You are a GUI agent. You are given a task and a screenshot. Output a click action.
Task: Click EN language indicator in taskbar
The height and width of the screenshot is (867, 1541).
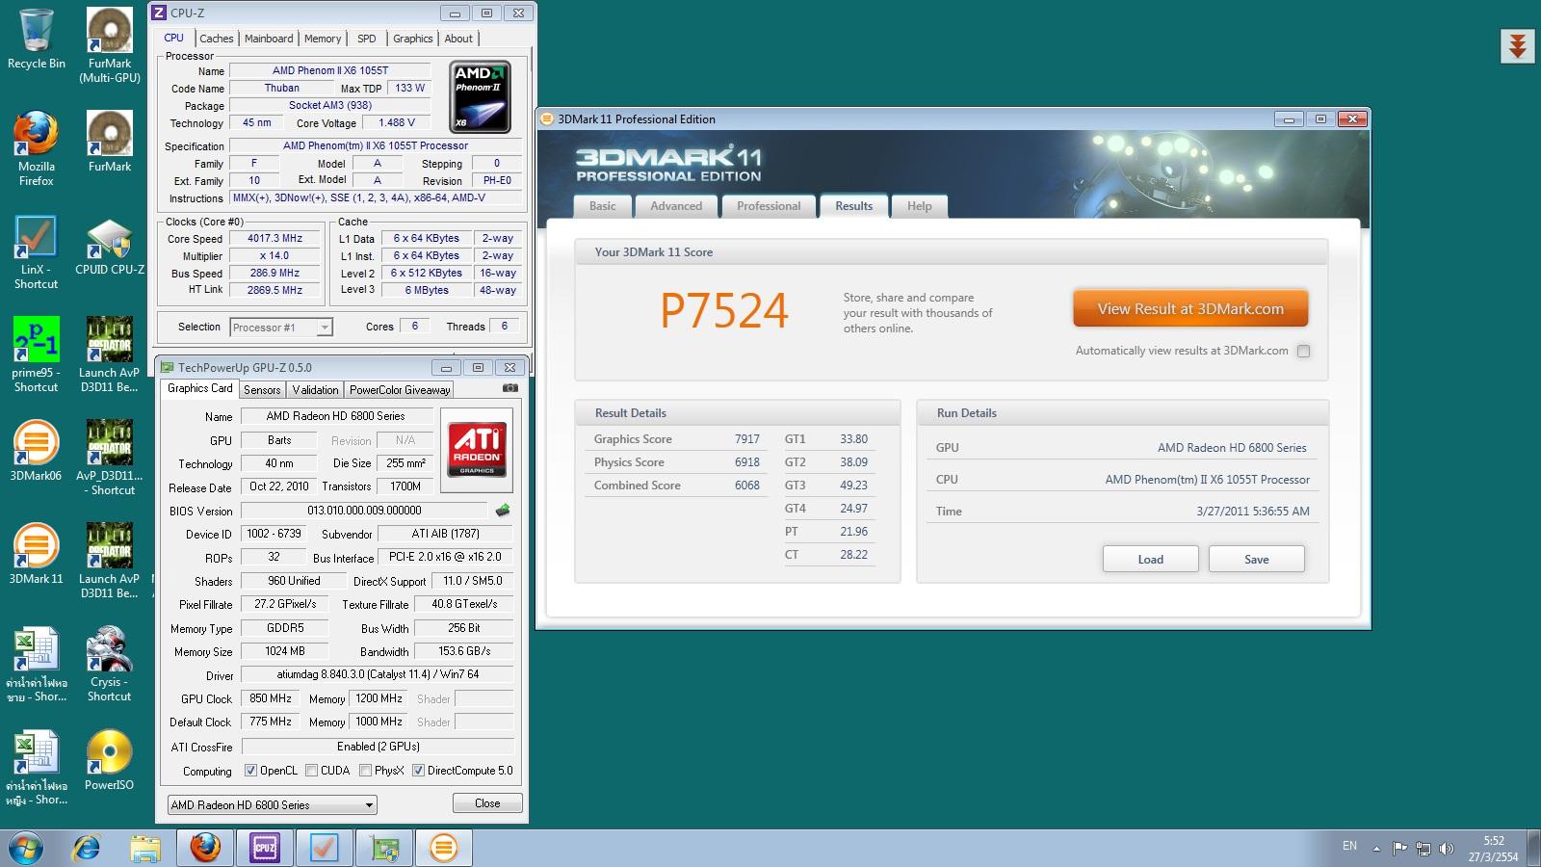[1349, 846]
